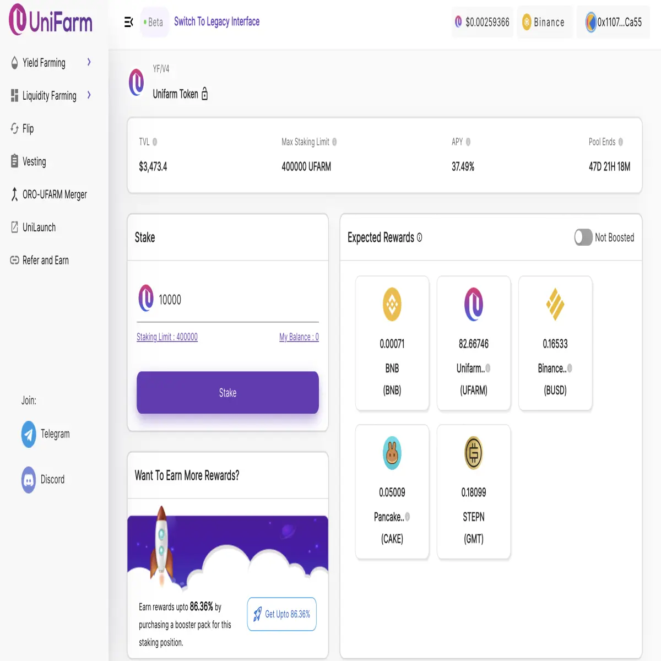Click the info dot next to Unifarm..

tap(487, 368)
